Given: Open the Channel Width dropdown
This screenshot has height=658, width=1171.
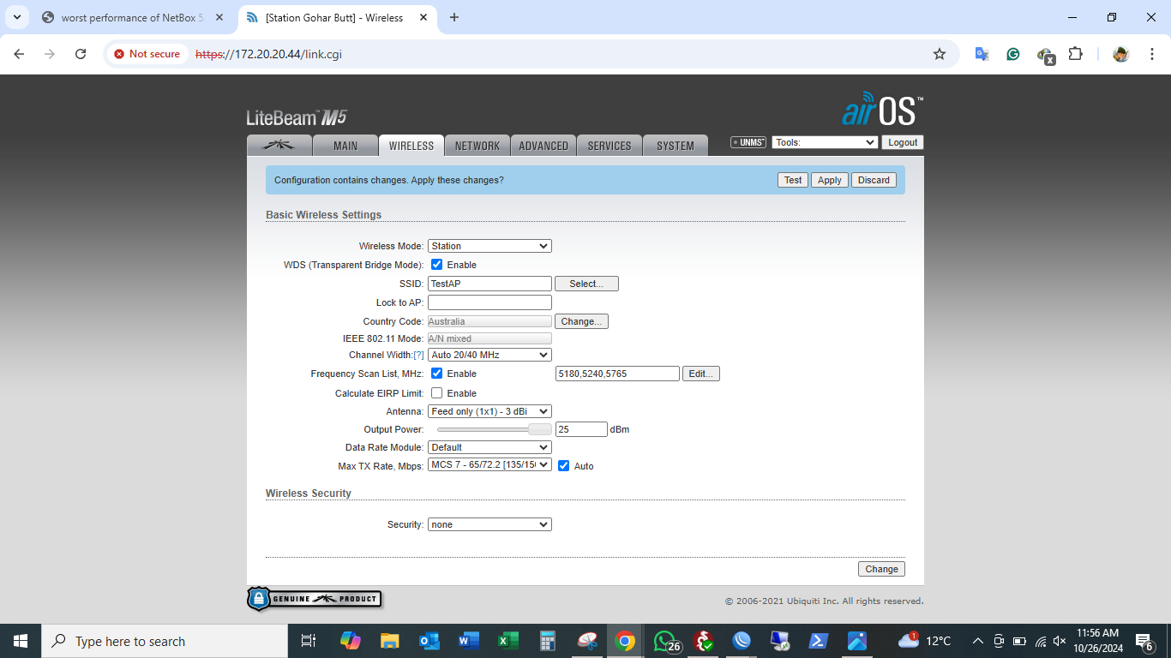Looking at the screenshot, I should pyautogui.click(x=489, y=355).
